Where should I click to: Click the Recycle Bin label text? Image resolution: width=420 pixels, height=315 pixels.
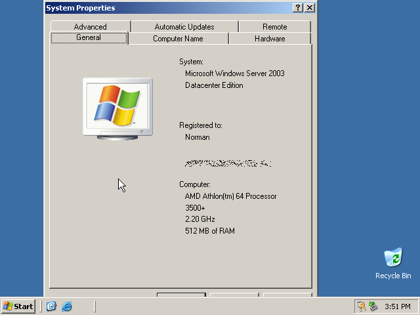393,276
